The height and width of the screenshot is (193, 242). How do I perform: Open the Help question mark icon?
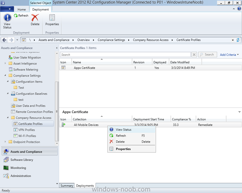coord(239,9)
